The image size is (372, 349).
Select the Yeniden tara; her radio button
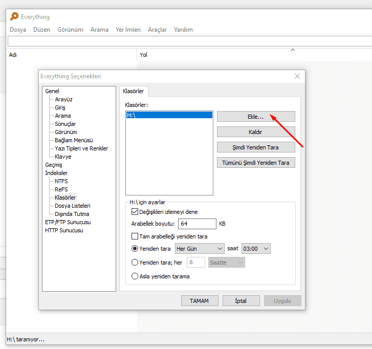pos(135,263)
